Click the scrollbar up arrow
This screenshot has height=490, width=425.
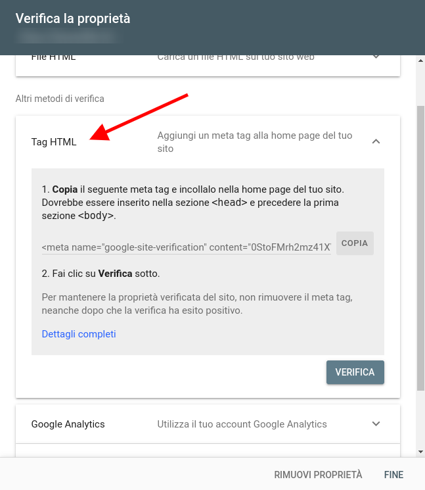[420, 61]
